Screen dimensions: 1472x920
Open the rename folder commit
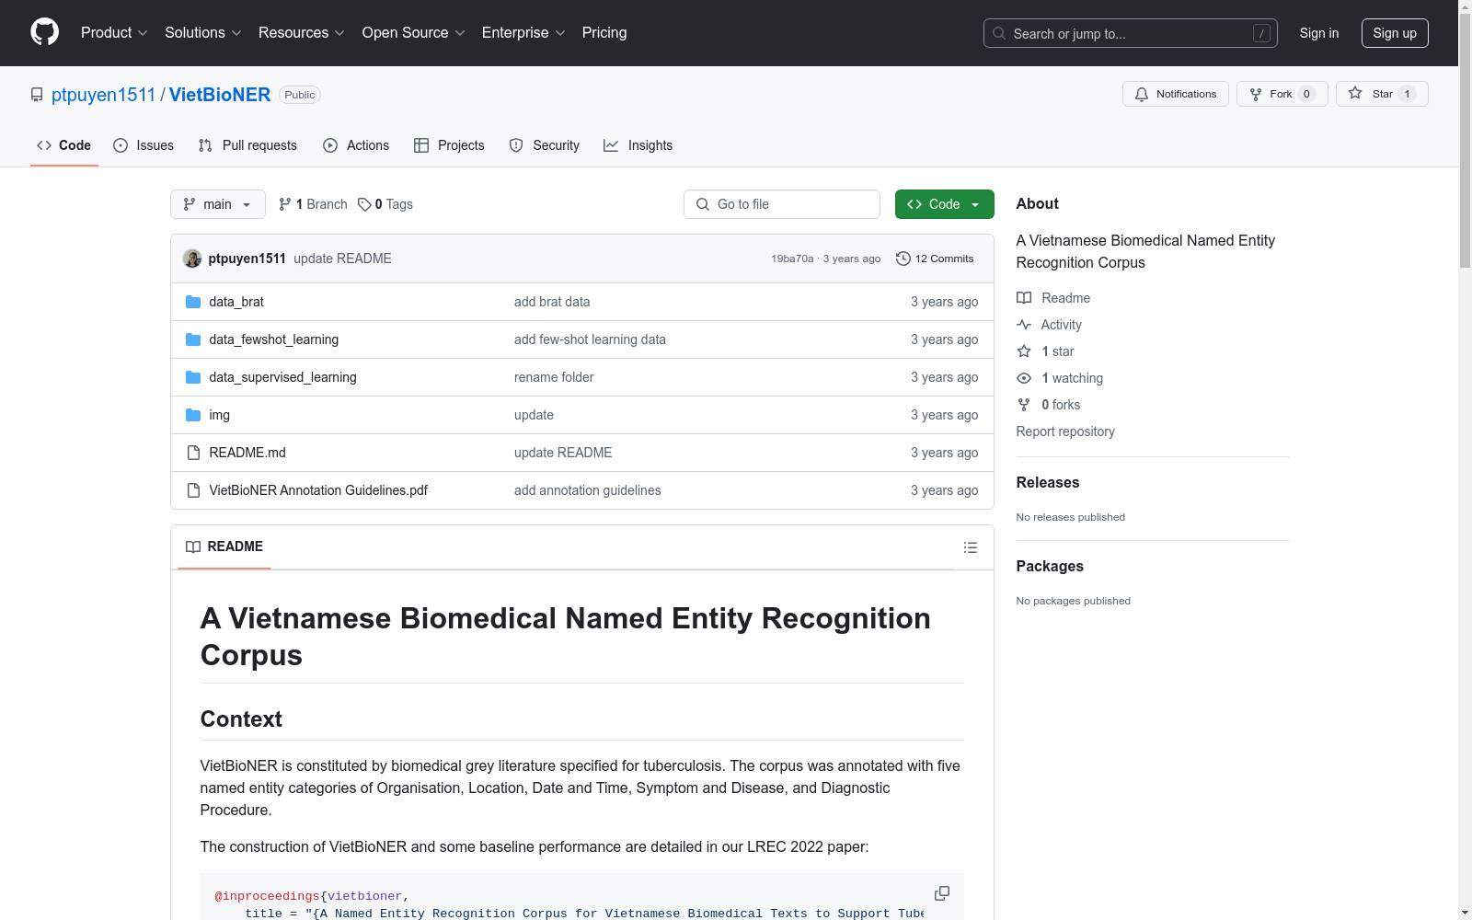[554, 377]
